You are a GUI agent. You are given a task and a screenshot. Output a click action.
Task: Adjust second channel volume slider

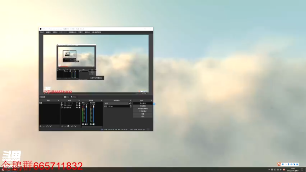94,114
